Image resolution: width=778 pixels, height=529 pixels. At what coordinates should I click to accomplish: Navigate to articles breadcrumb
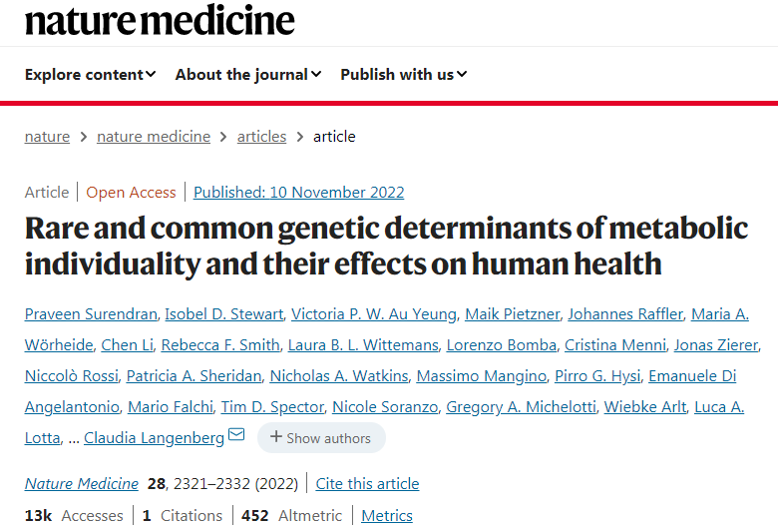[261, 137]
